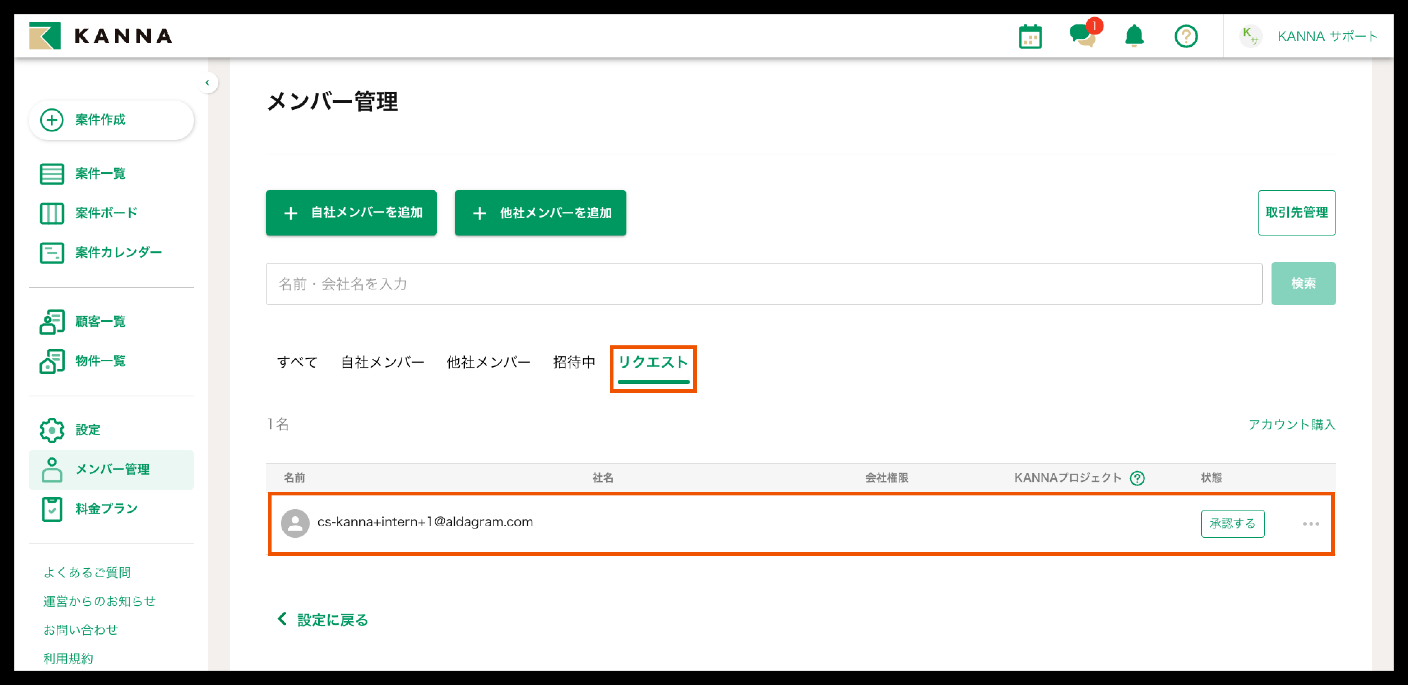Click the 案件カレンダー icon
The width and height of the screenshot is (1408, 685).
[x=52, y=252]
